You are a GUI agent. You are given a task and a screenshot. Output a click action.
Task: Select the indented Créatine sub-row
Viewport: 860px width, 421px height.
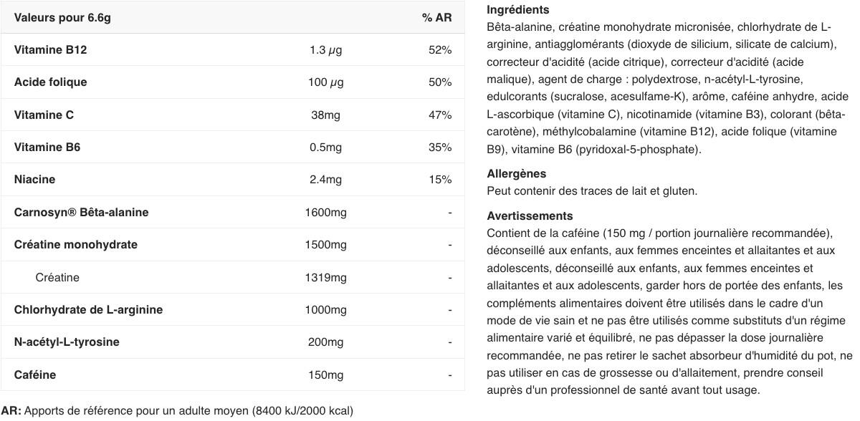57,277
